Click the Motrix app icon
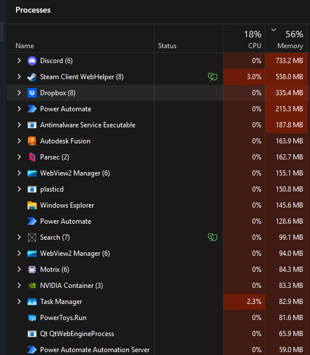 point(32,270)
